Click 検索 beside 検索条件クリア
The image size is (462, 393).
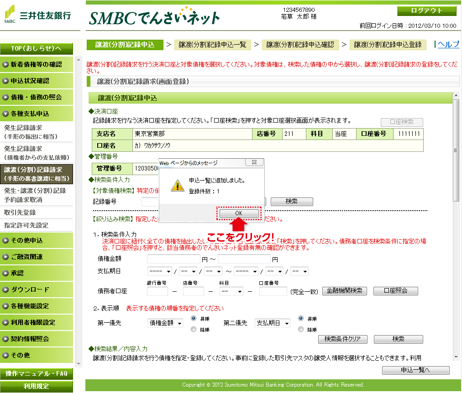point(399,339)
